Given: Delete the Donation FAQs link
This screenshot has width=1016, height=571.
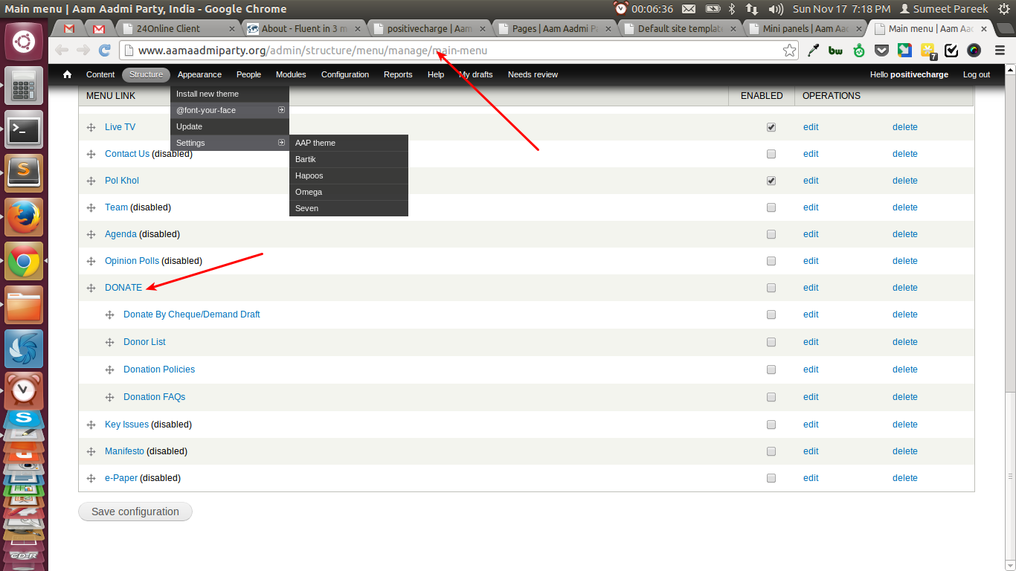Looking at the screenshot, I should click(905, 397).
